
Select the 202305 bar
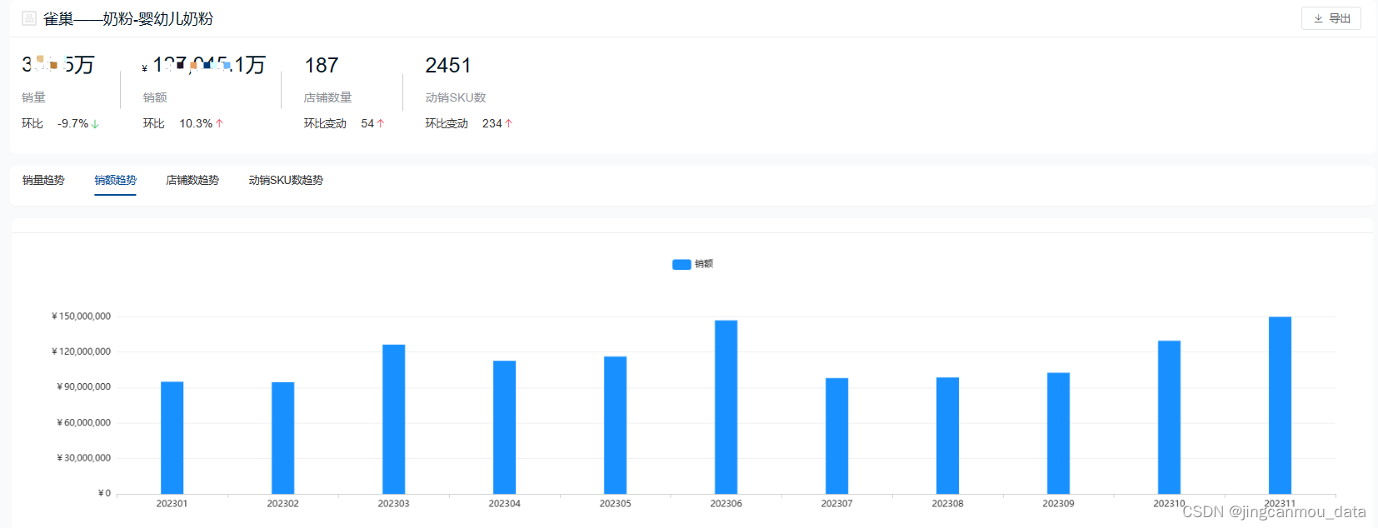point(615,425)
